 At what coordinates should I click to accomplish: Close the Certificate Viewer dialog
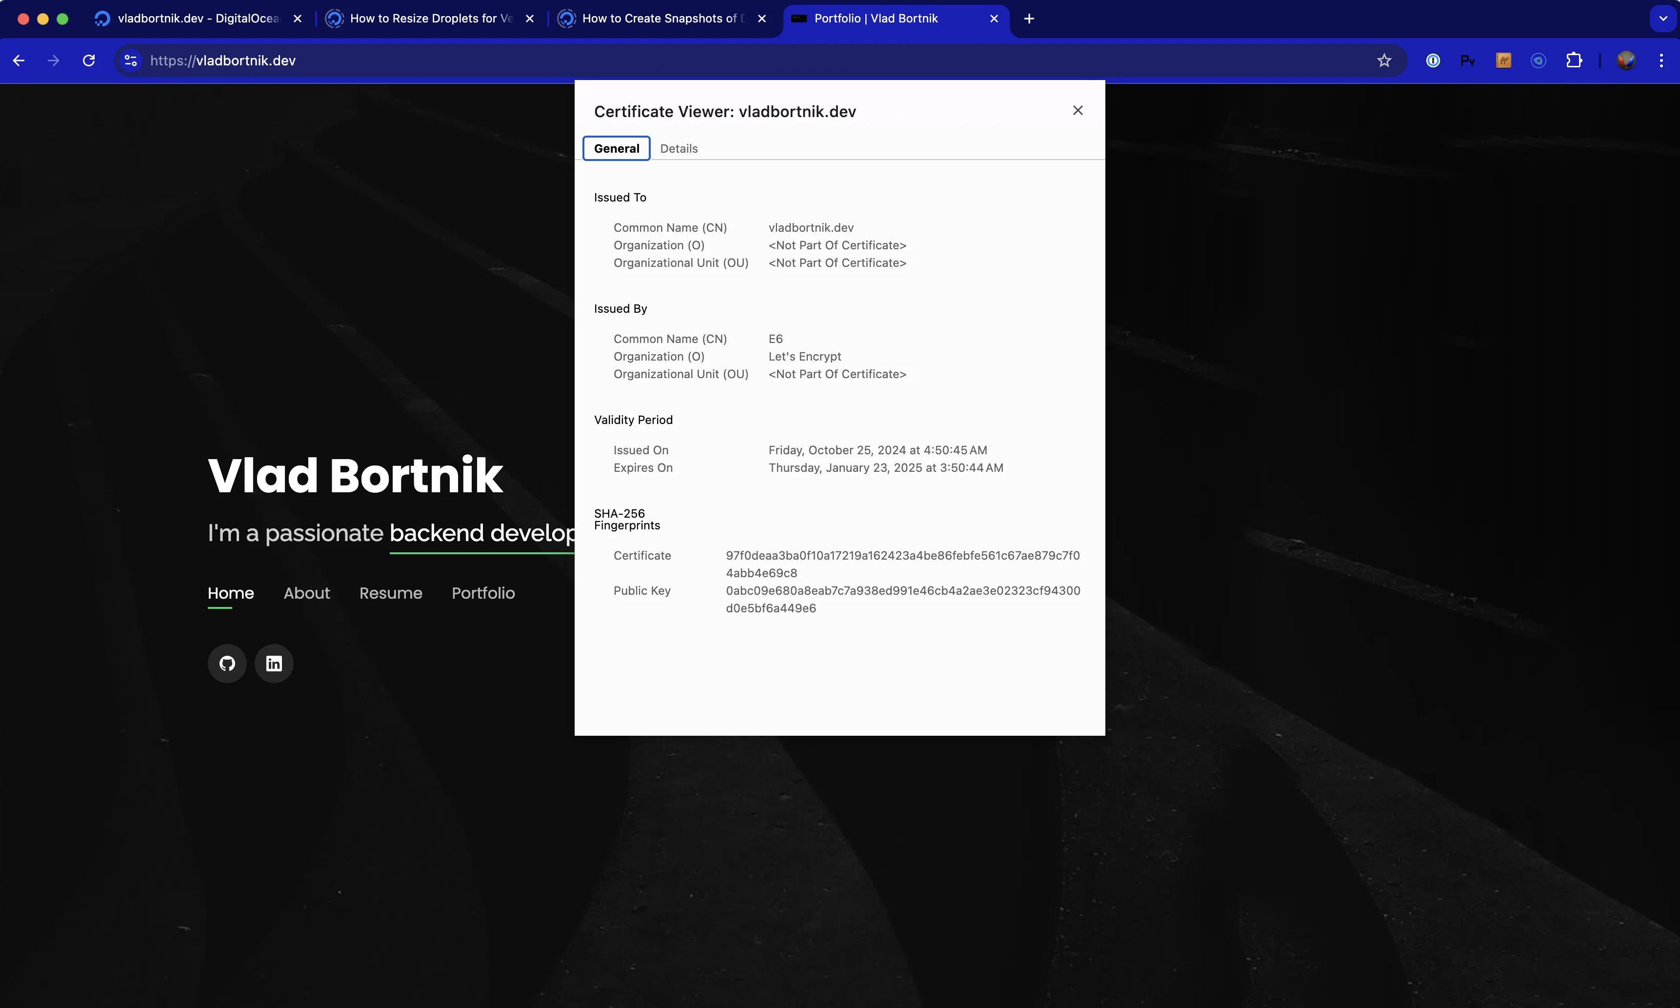click(x=1077, y=109)
